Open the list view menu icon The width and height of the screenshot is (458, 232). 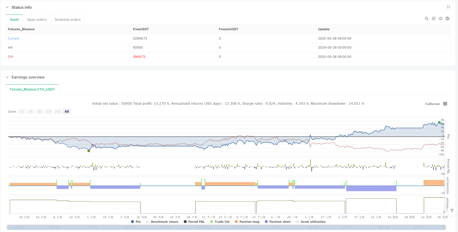(x=433, y=19)
